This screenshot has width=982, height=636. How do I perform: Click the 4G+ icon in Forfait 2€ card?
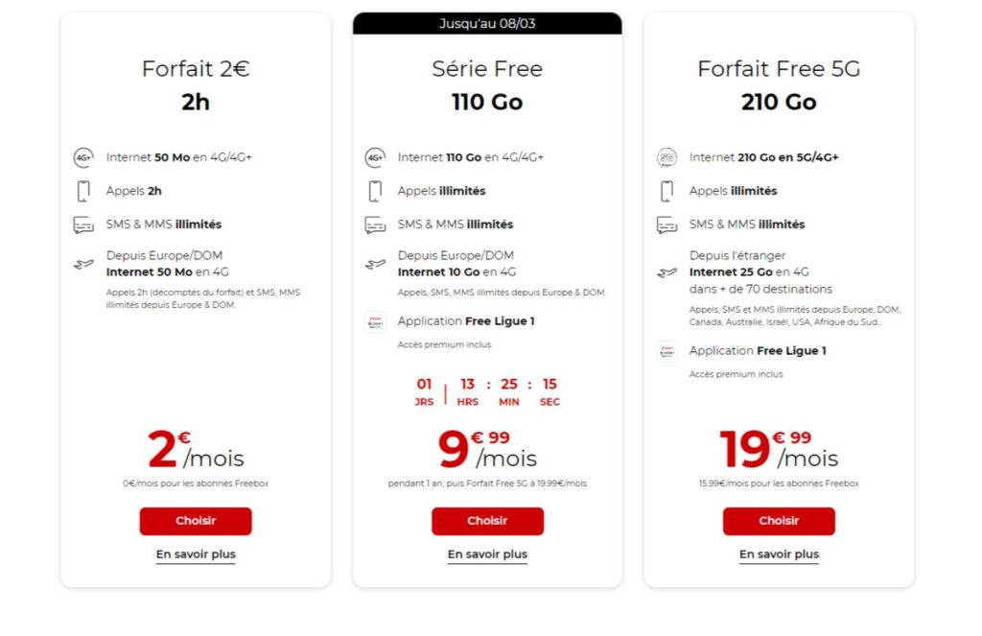point(83,157)
